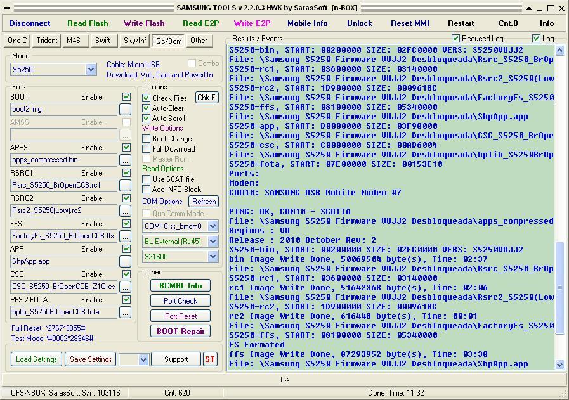Uncheck Check Files option

[x=147, y=98]
